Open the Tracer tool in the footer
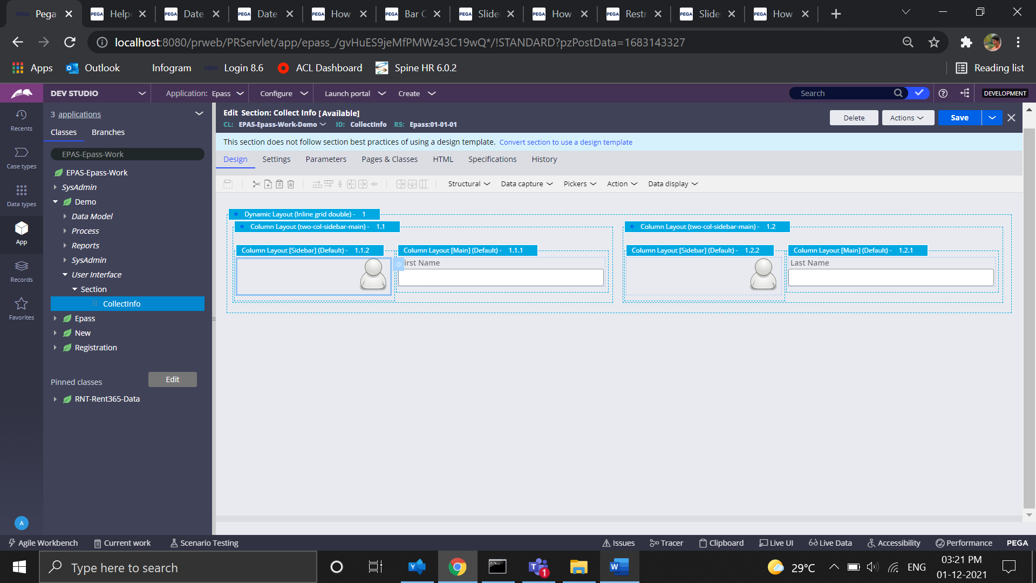Image resolution: width=1036 pixels, height=583 pixels. tap(666, 543)
